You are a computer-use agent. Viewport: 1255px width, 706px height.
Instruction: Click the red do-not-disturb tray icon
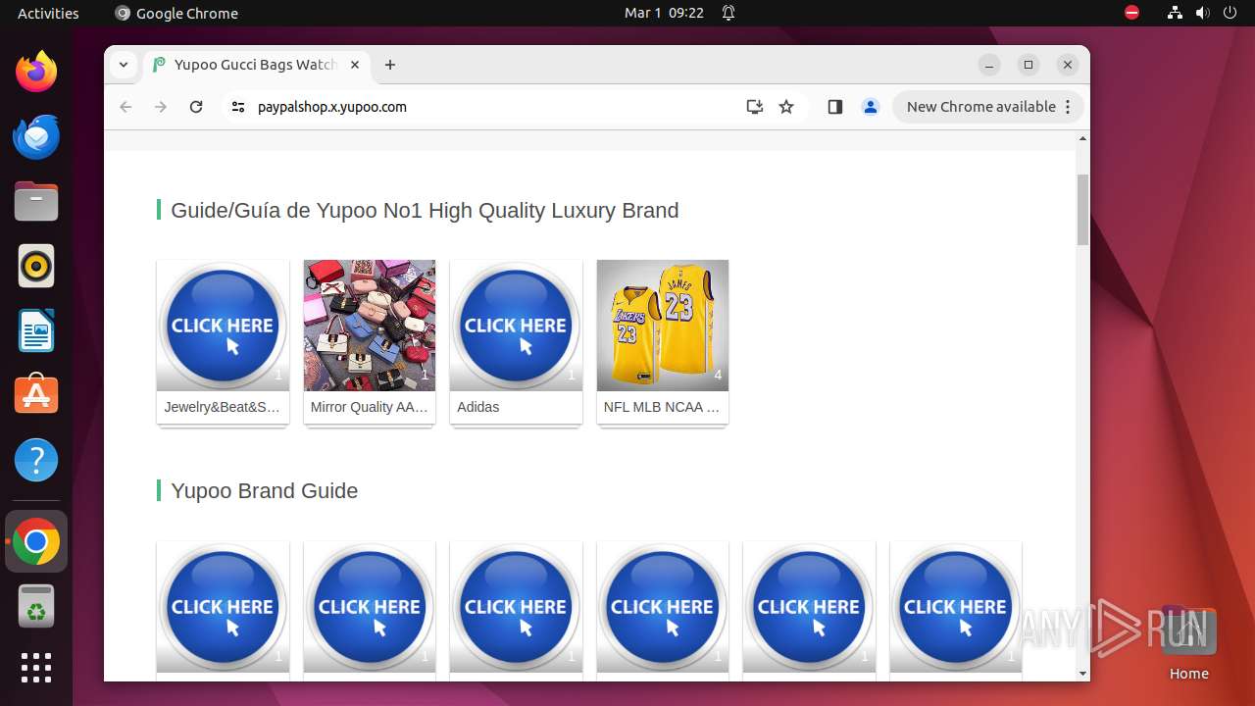tap(1131, 13)
